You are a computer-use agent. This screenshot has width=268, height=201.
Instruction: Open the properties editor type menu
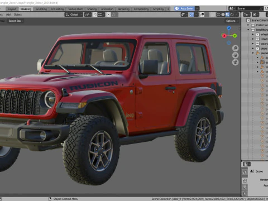[247, 164]
